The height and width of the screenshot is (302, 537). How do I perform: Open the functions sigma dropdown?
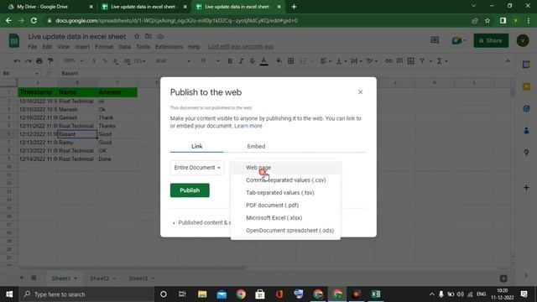(x=442, y=61)
